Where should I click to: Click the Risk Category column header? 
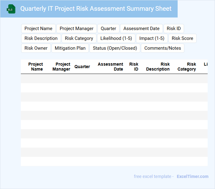tap(187, 67)
